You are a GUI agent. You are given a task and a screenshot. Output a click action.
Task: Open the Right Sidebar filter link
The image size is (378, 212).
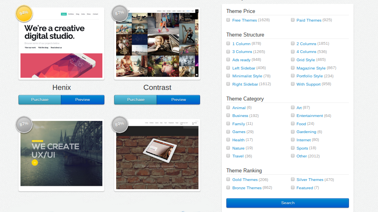tap(245, 84)
